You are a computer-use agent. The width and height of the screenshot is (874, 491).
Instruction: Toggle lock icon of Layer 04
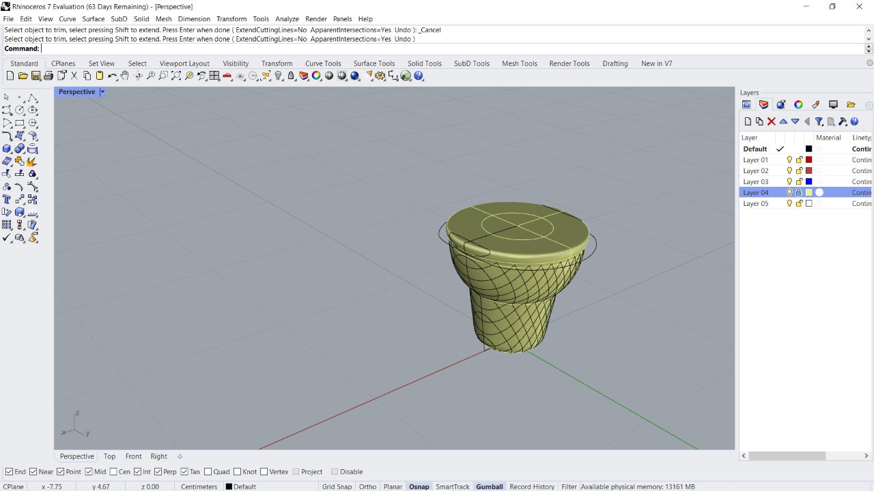[799, 192]
